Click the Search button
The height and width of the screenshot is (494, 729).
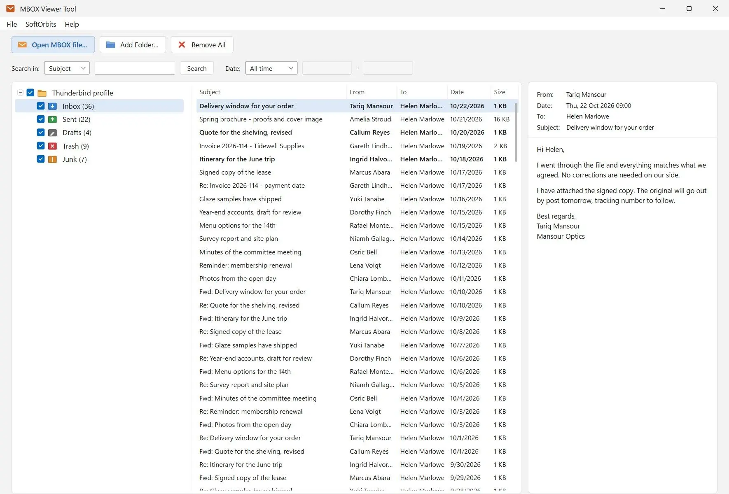[197, 68]
